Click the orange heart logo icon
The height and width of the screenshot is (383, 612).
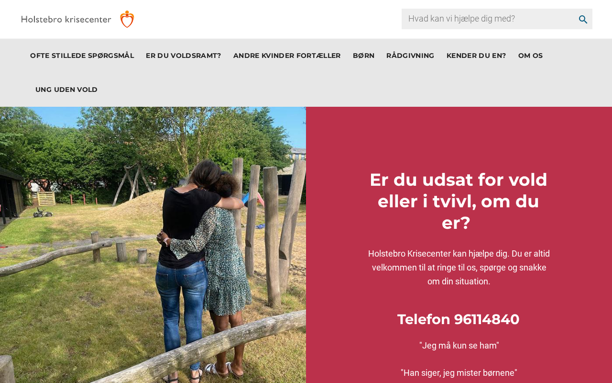pos(127,19)
